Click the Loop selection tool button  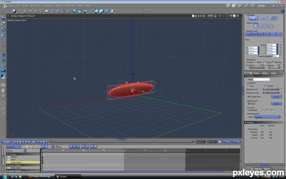pos(248,34)
